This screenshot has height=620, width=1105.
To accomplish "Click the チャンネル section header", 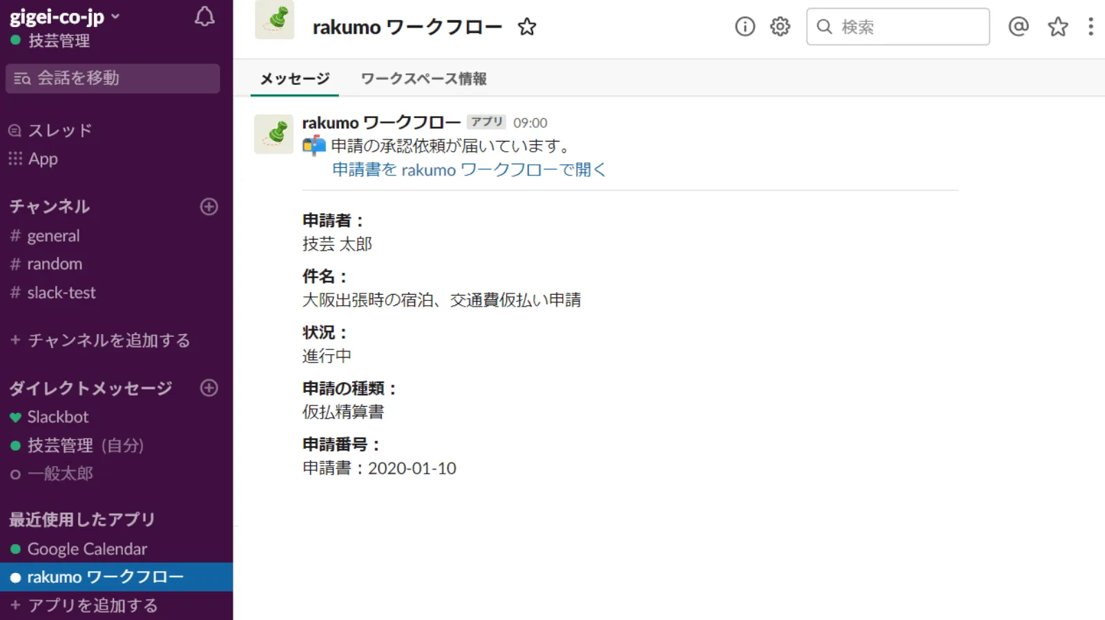I will [x=50, y=206].
